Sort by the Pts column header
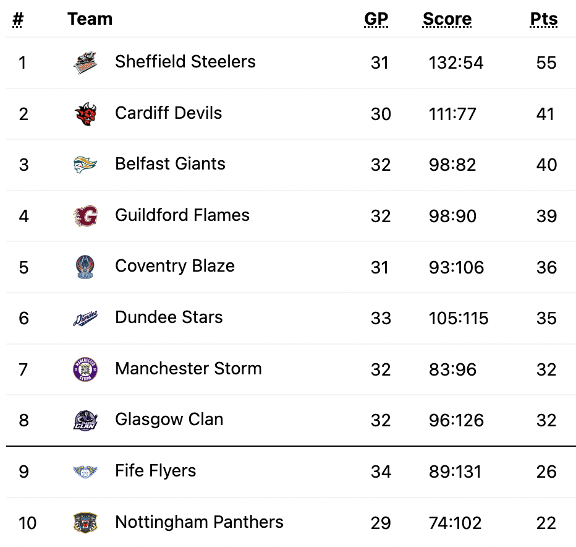Viewport: 576px width, 547px height. pyautogui.click(x=544, y=19)
